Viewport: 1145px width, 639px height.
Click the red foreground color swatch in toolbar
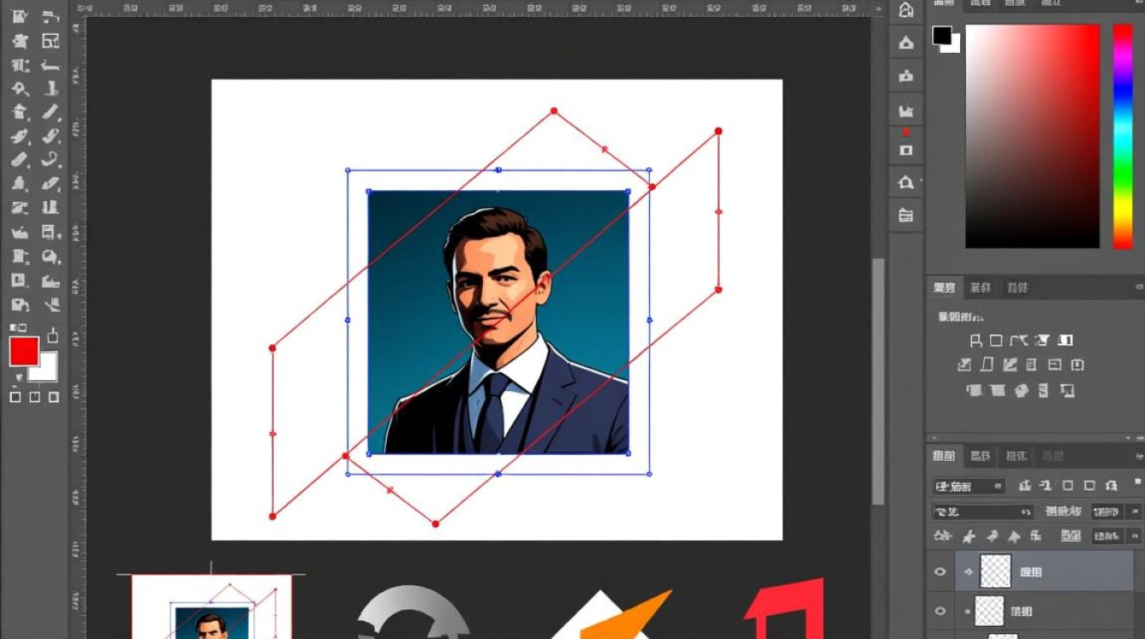24,351
